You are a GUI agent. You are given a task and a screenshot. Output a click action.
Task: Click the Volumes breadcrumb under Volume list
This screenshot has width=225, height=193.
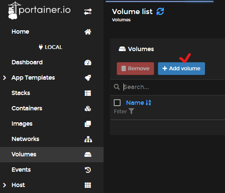pos(121,20)
